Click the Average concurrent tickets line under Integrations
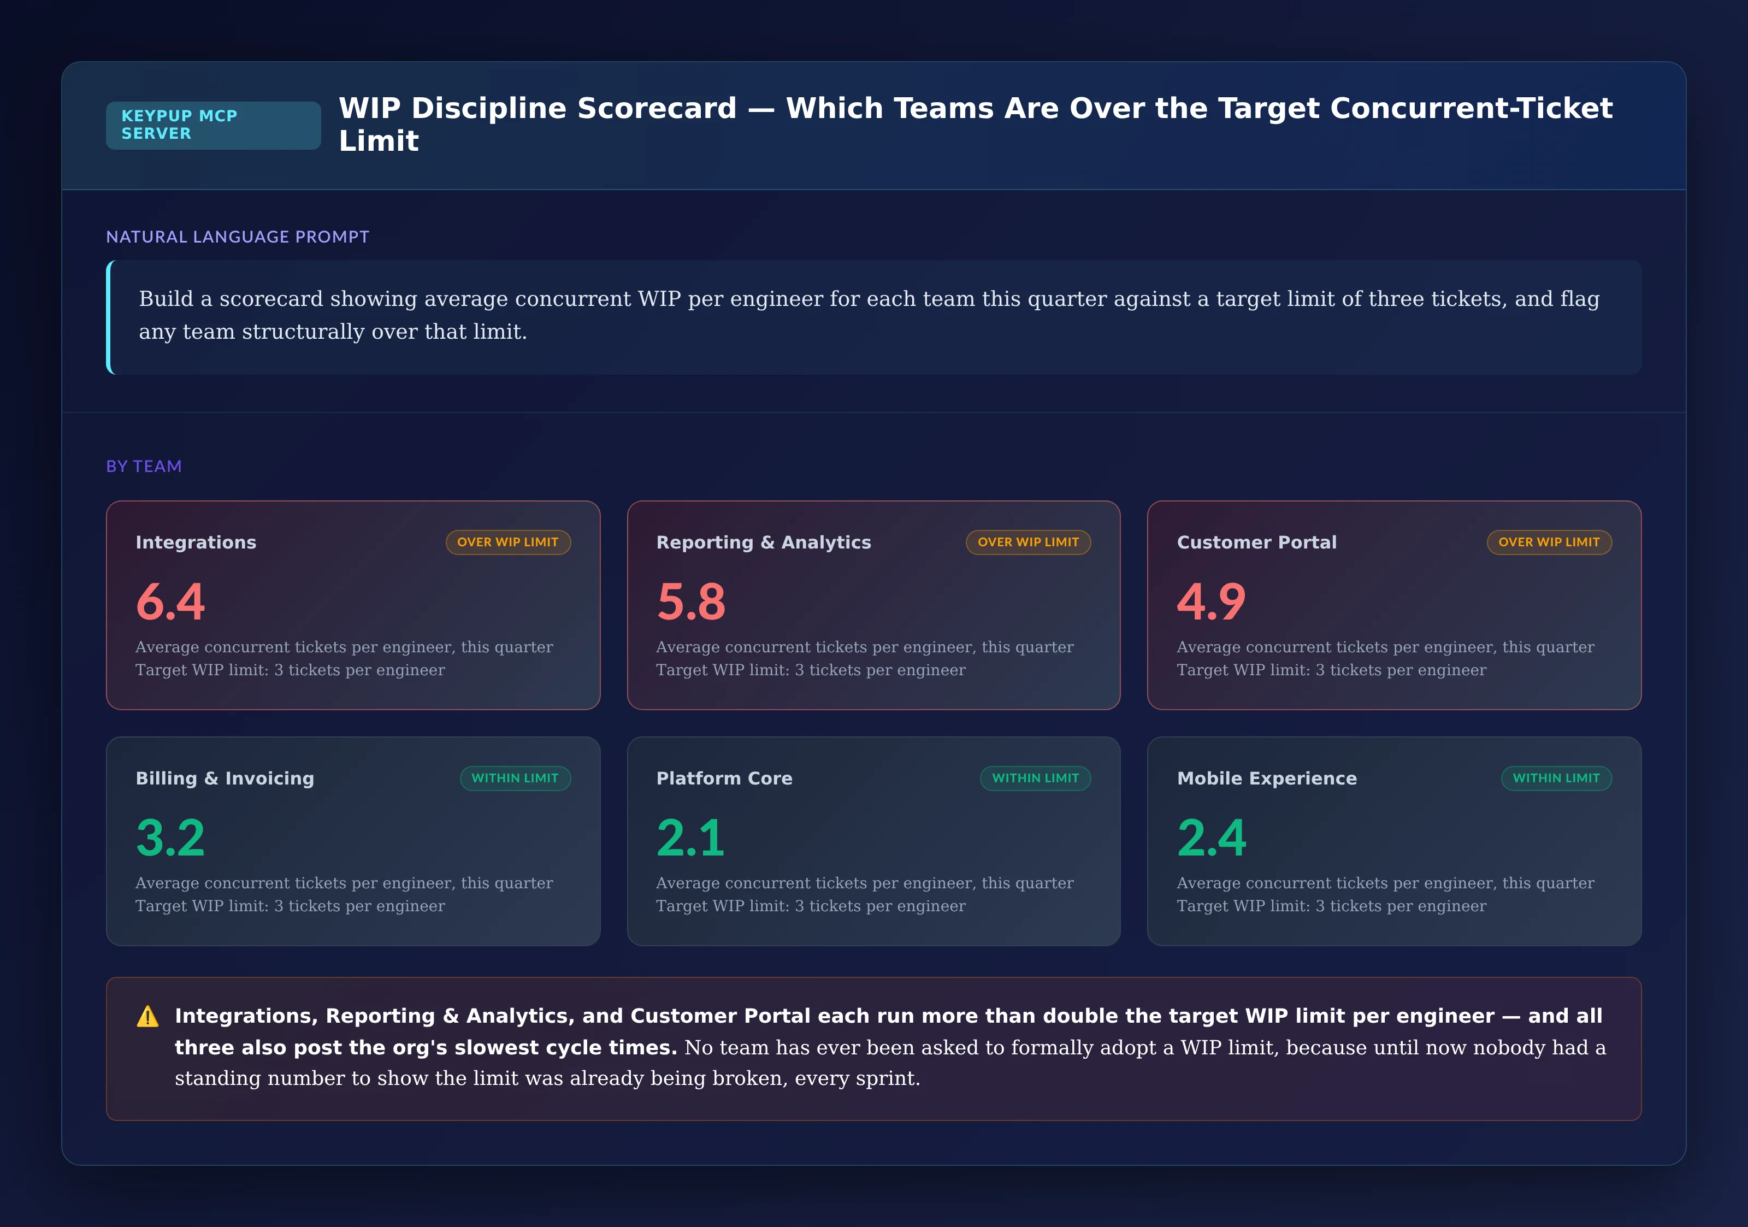The width and height of the screenshot is (1748, 1227). (344, 647)
